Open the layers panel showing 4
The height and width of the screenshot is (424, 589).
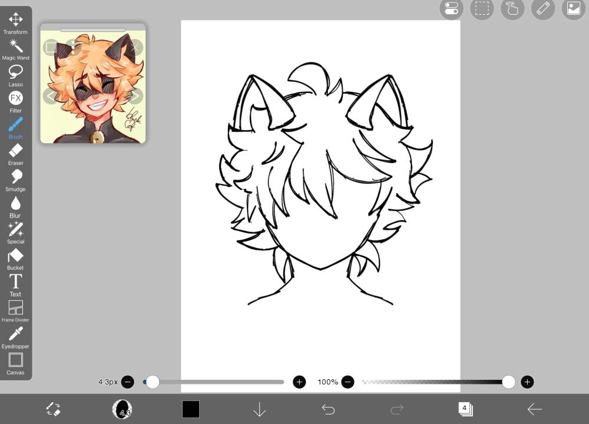(x=466, y=409)
